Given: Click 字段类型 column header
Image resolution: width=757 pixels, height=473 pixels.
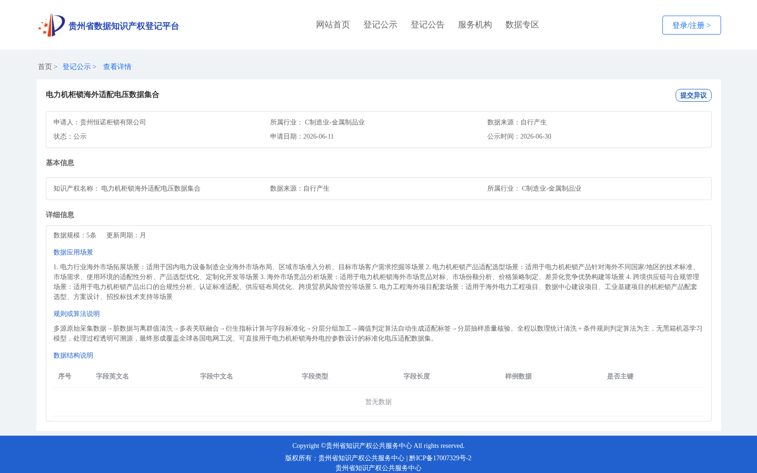Looking at the screenshot, I should pos(315,376).
